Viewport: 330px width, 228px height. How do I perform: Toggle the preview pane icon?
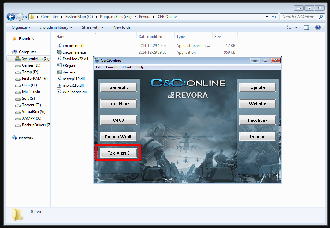(x=306, y=27)
